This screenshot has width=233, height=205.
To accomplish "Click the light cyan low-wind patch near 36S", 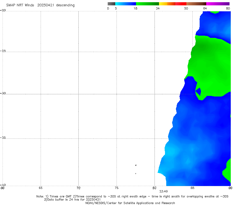I will click(170, 151).
